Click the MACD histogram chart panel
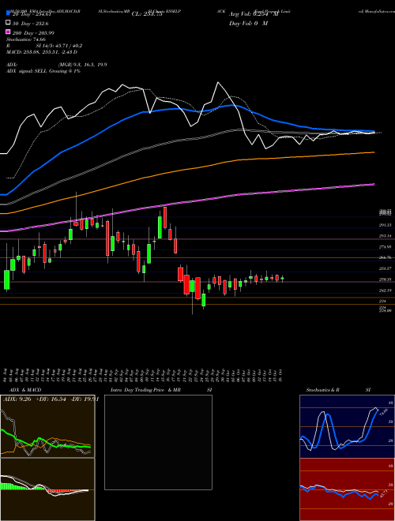The height and width of the screenshot is (521, 395). [x=47, y=489]
